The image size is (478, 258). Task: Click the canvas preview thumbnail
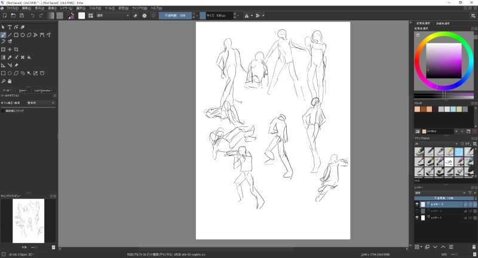[x=28, y=220]
